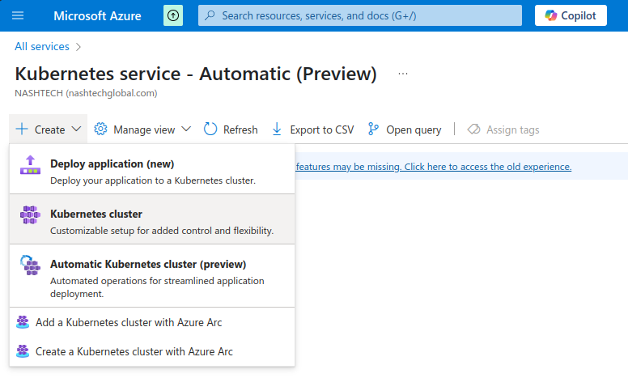Click the Export to CSV download icon

click(x=277, y=130)
